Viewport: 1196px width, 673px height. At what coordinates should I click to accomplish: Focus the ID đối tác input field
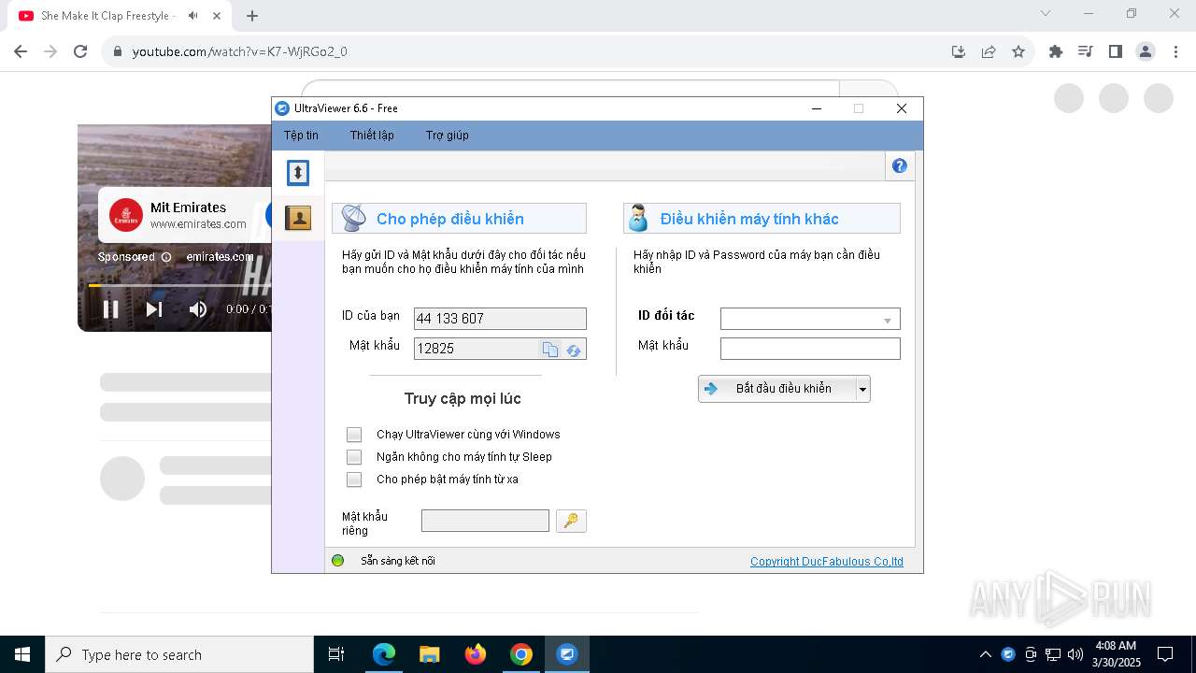click(x=810, y=320)
